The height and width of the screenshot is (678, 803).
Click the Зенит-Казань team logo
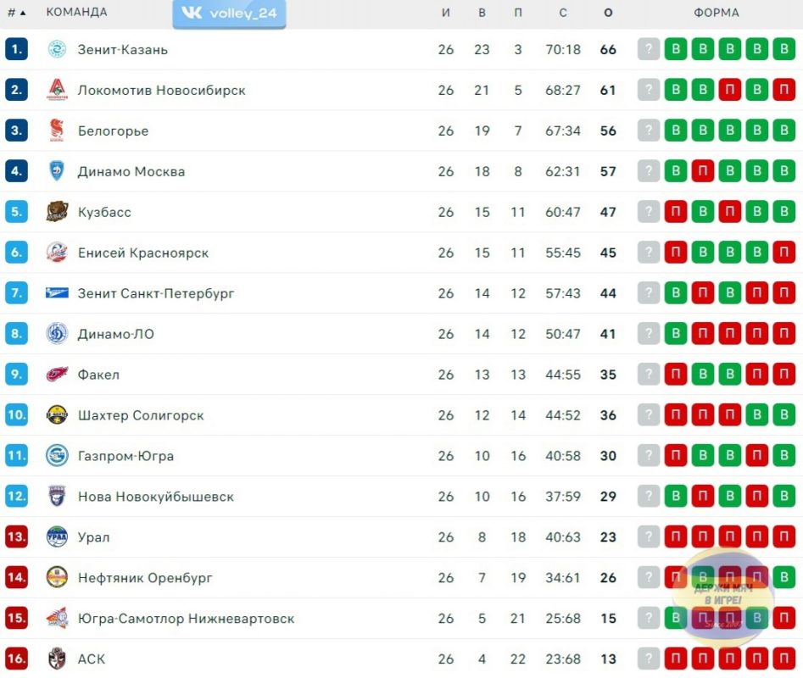click(x=57, y=49)
